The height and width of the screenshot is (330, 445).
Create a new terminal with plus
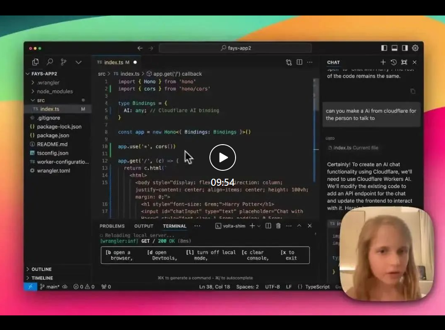(x=252, y=226)
